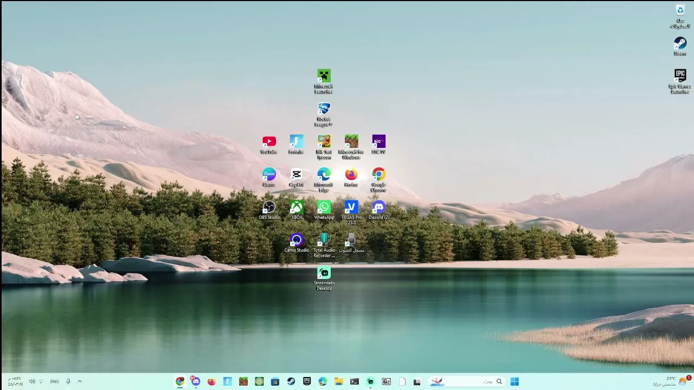Mute the microphone from the system tray

pyautogui.click(x=68, y=382)
